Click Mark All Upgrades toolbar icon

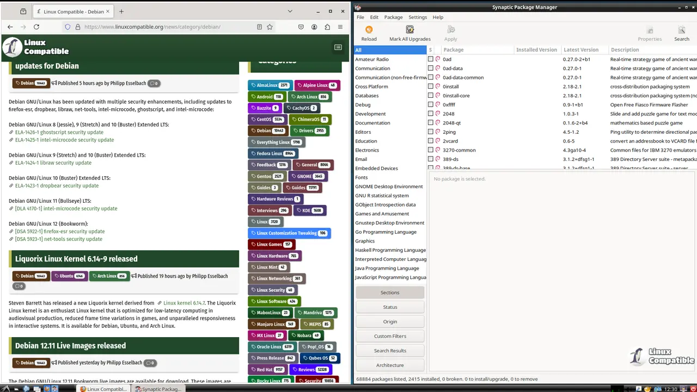coord(409,30)
